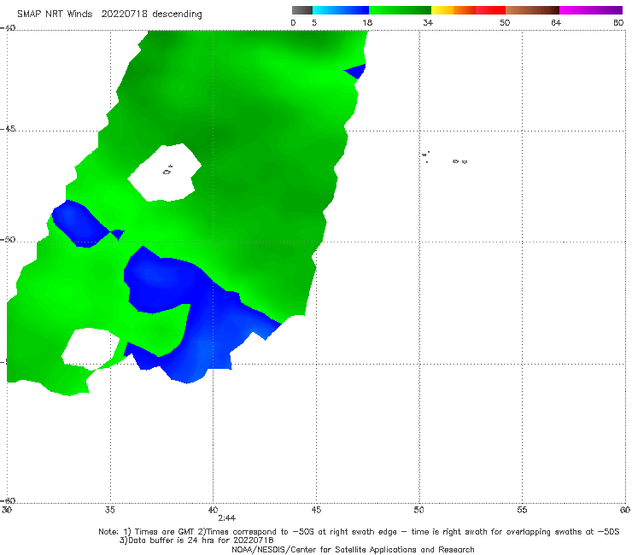This screenshot has width=632, height=555.
Task: Click the title 'SMAP NRT Winds 20220718 descending'
Action: point(109,15)
